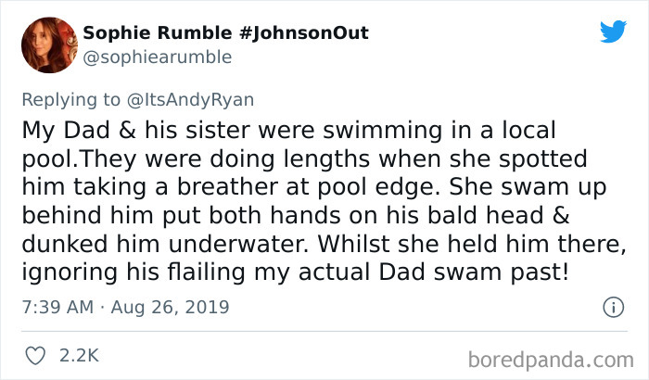Viewport: 649px width, 380px height.
Task: Click the Aug 26, 2019 date
Action: click(170, 307)
